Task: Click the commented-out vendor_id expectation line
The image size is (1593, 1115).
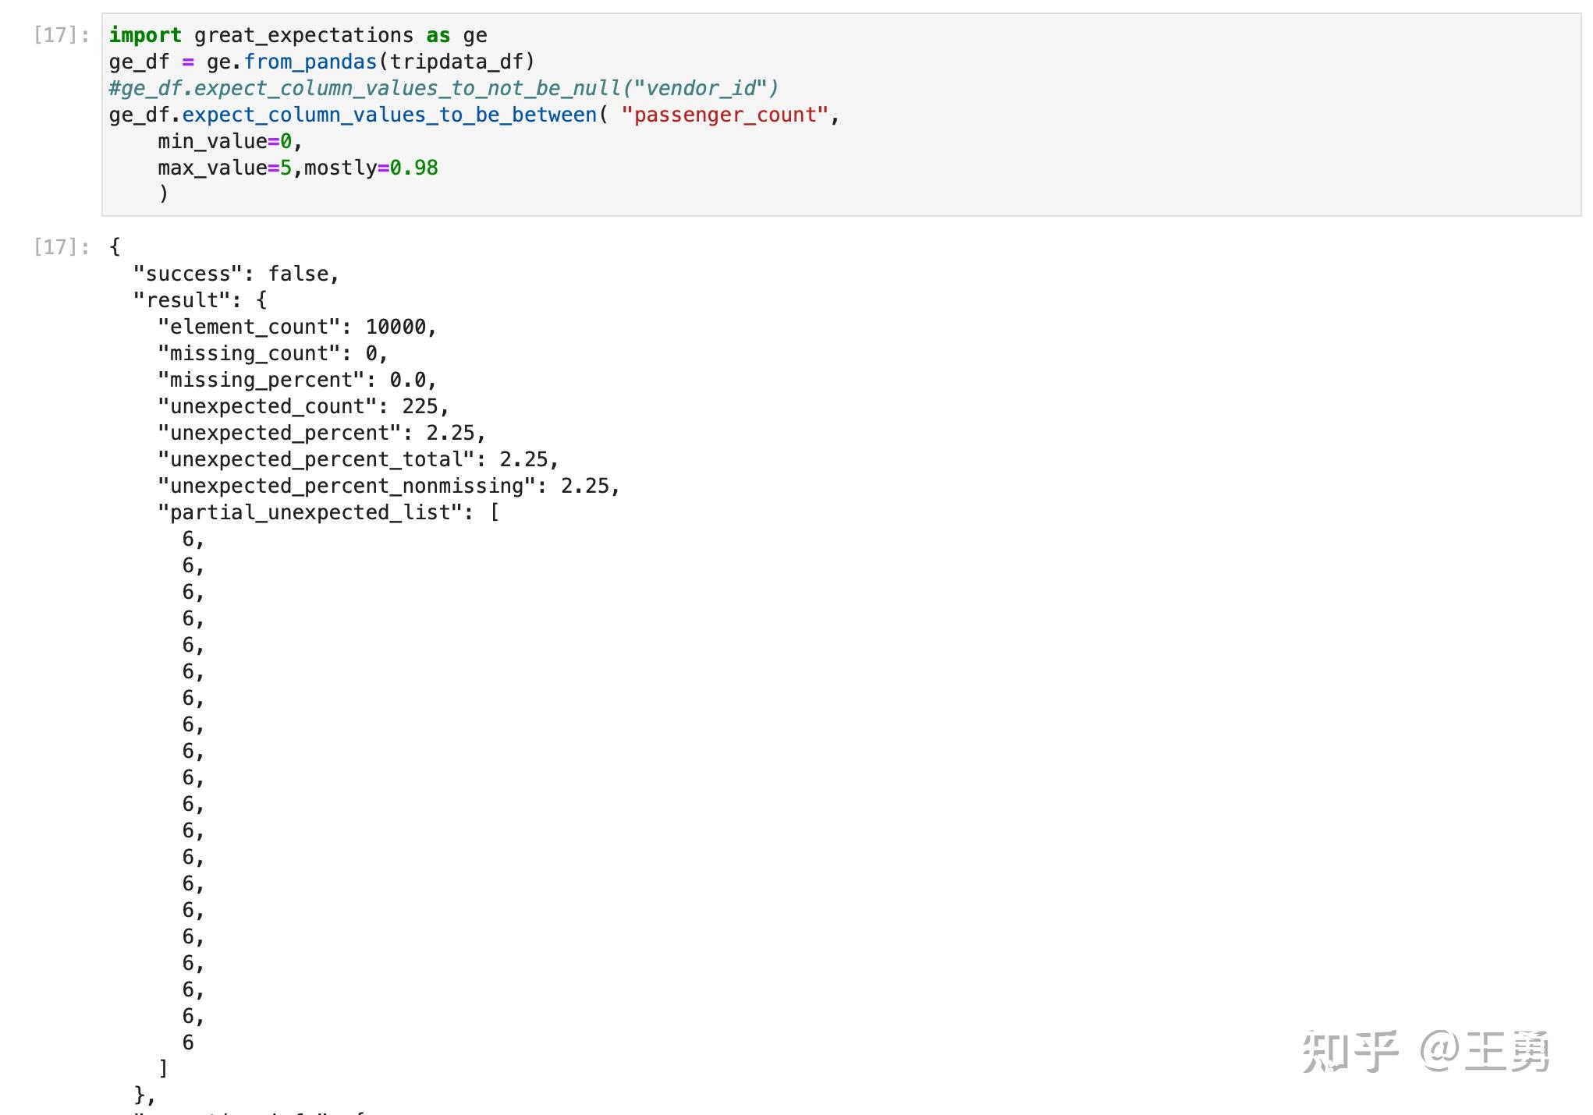Action: pos(443,88)
